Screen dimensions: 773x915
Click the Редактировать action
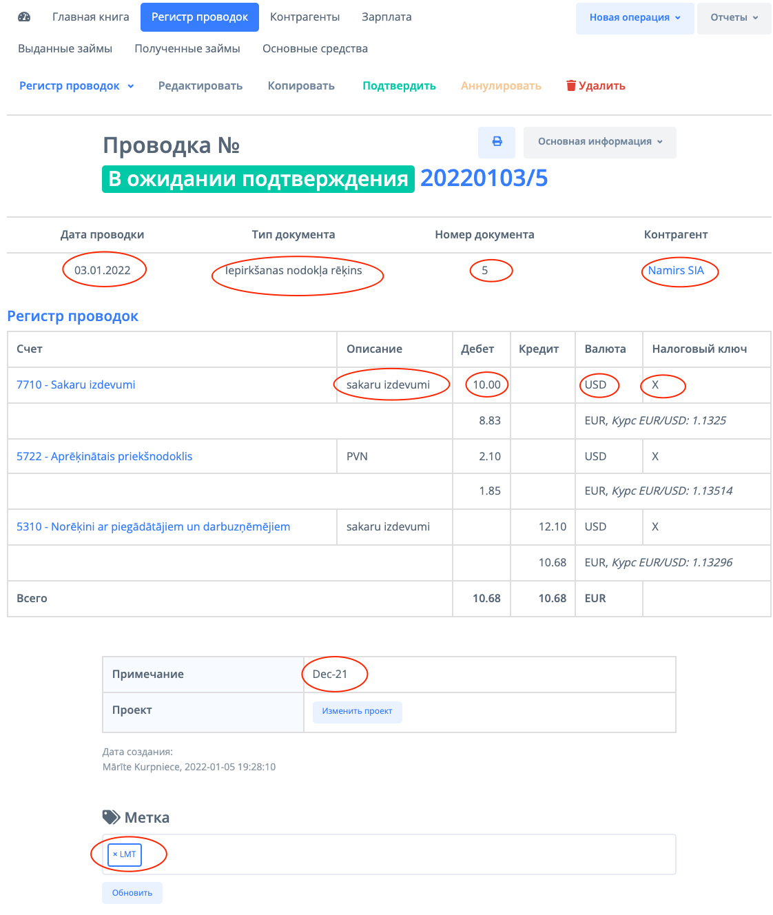tap(200, 86)
